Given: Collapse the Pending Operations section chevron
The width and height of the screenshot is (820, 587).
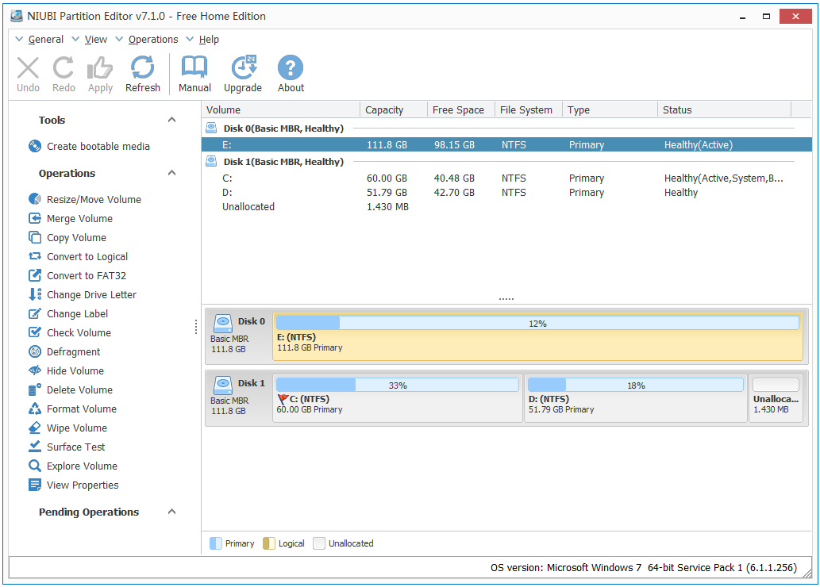Looking at the screenshot, I should coord(171,512).
